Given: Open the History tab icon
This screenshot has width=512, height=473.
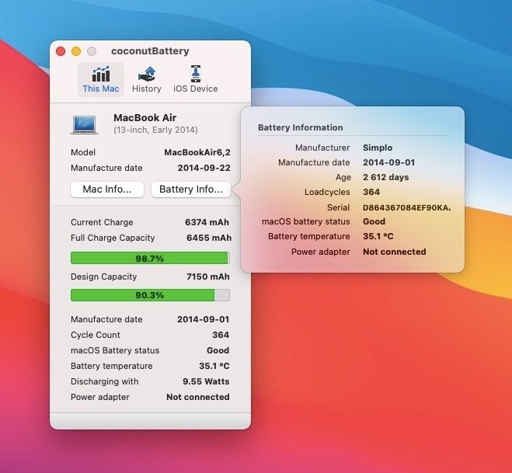Looking at the screenshot, I should click(x=146, y=74).
